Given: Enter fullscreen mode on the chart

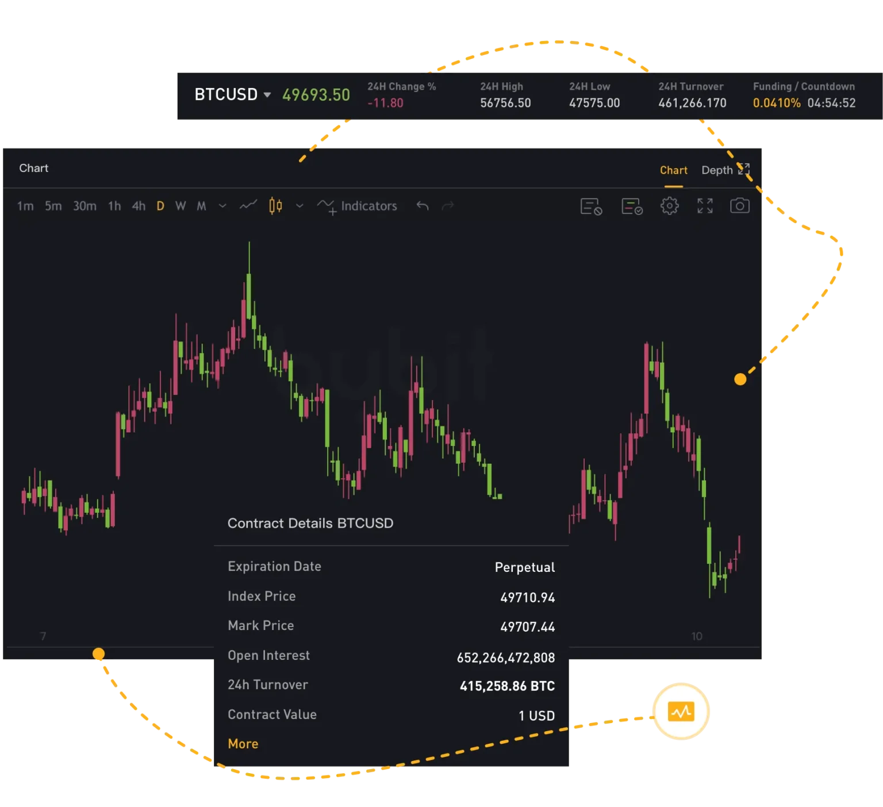Looking at the screenshot, I should click(704, 206).
